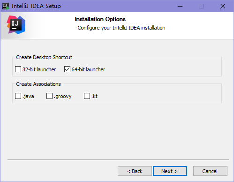The image size is (234, 182).
Task: Proceed by clicking Next >
Action: (x=170, y=171)
